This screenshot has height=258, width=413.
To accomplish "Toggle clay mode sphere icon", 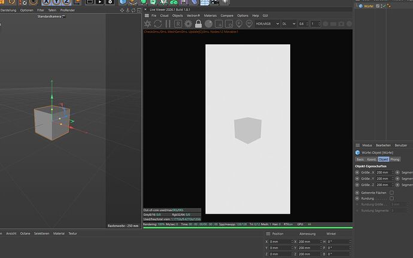I will click(x=209, y=24).
